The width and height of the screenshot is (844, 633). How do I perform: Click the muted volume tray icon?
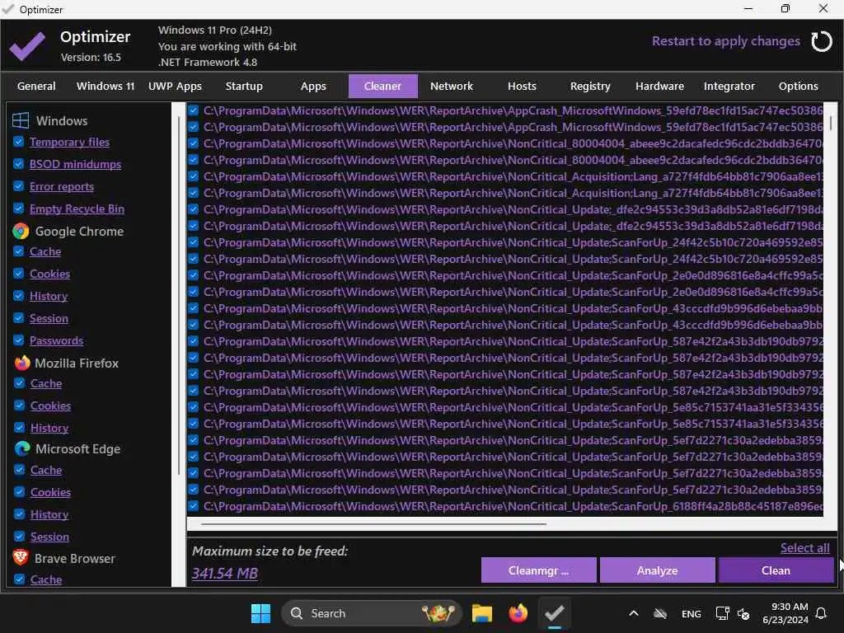click(743, 613)
